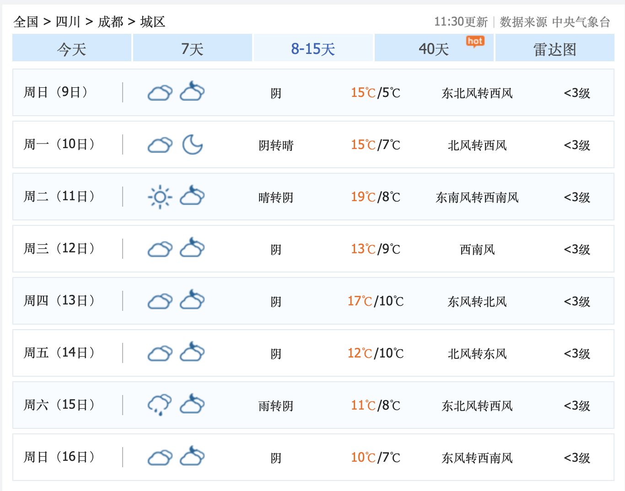The width and height of the screenshot is (625, 491).
Task: Click the sunny icon for 周二 11日
Action: click(160, 197)
